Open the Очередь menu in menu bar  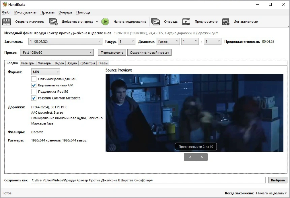(65, 12)
